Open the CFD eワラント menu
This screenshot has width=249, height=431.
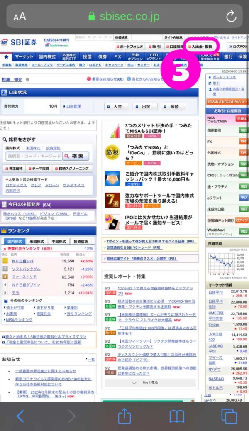tap(154, 57)
